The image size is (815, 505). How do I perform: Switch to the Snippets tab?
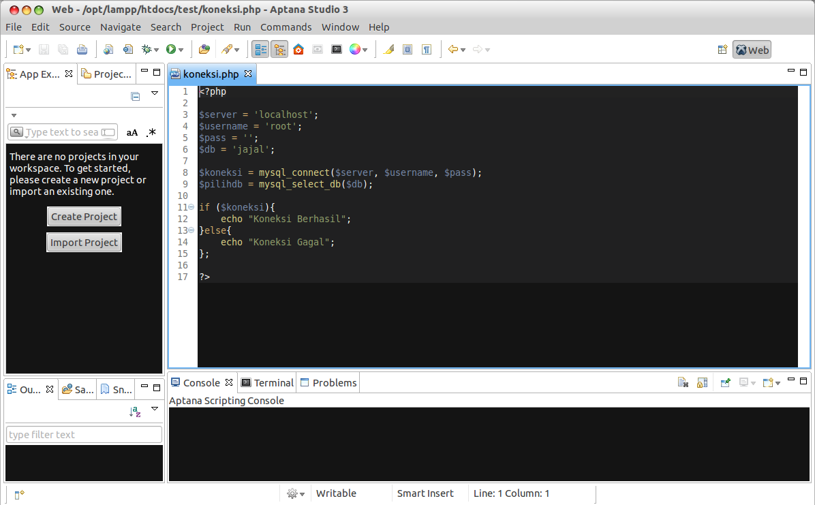click(116, 389)
